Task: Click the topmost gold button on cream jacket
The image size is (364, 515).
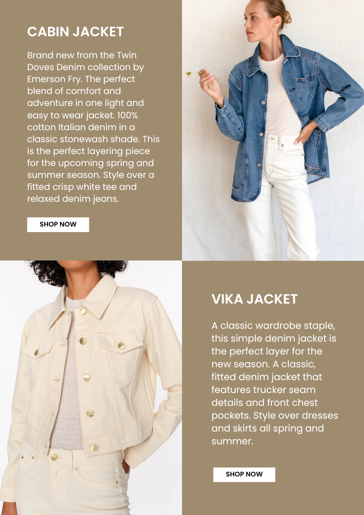Action: coord(83,311)
